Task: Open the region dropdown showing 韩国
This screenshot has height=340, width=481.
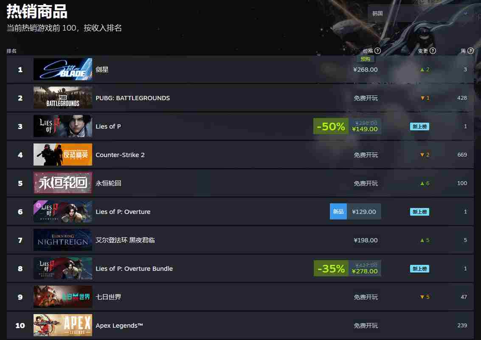Action: pos(420,14)
